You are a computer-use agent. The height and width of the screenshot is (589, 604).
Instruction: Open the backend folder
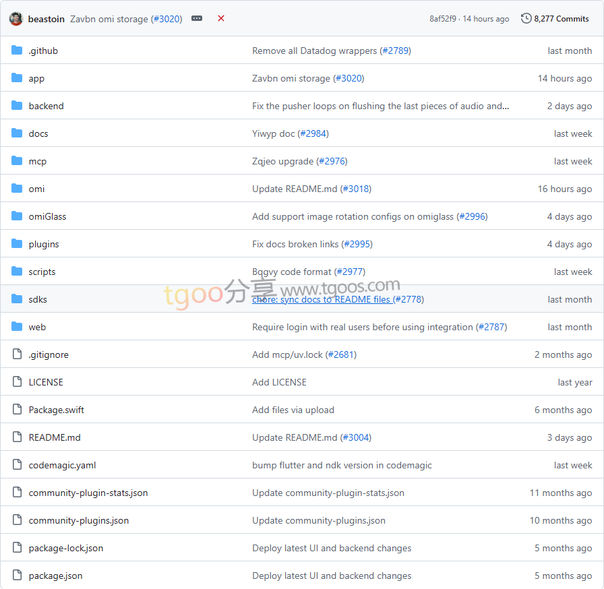coord(46,106)
